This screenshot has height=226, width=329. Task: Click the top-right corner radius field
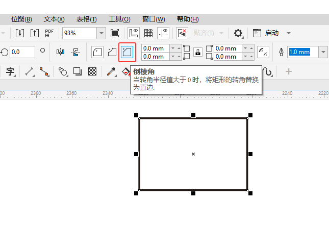[228, 48]
